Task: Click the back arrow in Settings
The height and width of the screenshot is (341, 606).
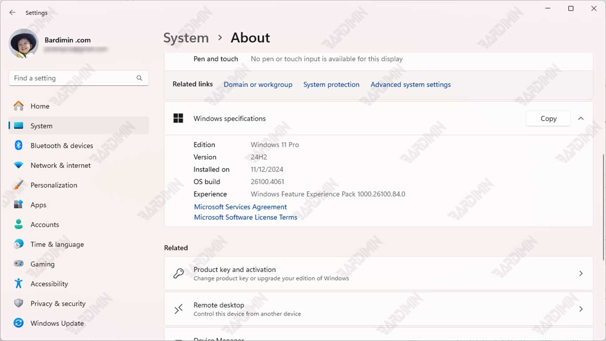Action: [12, 13]
